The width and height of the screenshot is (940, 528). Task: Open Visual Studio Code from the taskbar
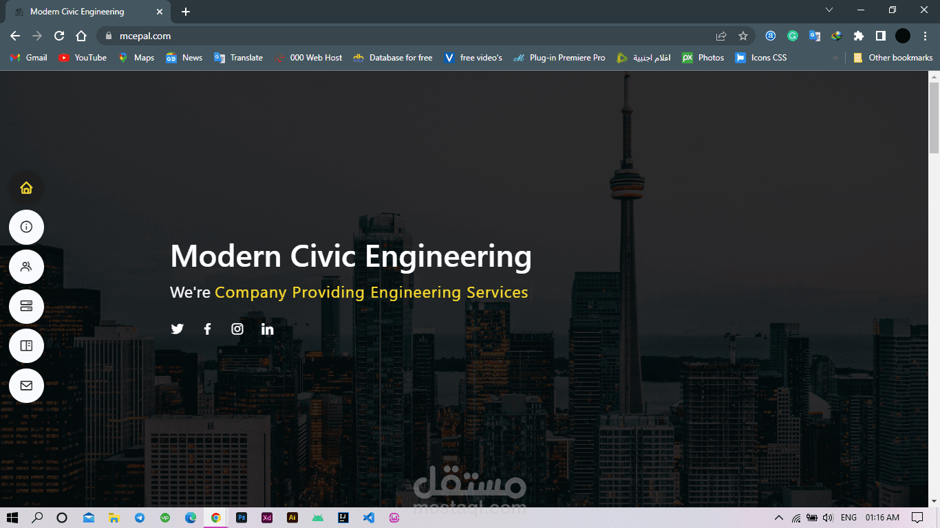pyautogui.click(x=369, y=518)
